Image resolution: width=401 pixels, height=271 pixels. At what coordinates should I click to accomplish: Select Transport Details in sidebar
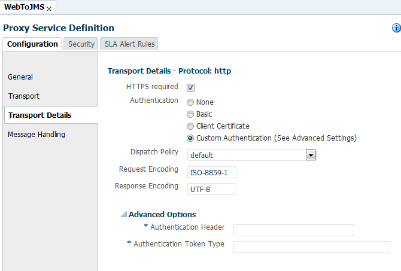pos(40,115)
